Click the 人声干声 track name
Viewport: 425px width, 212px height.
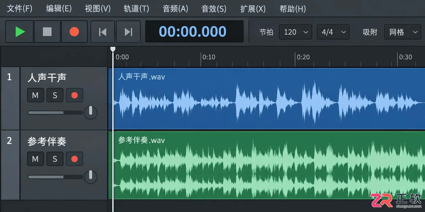47,78
